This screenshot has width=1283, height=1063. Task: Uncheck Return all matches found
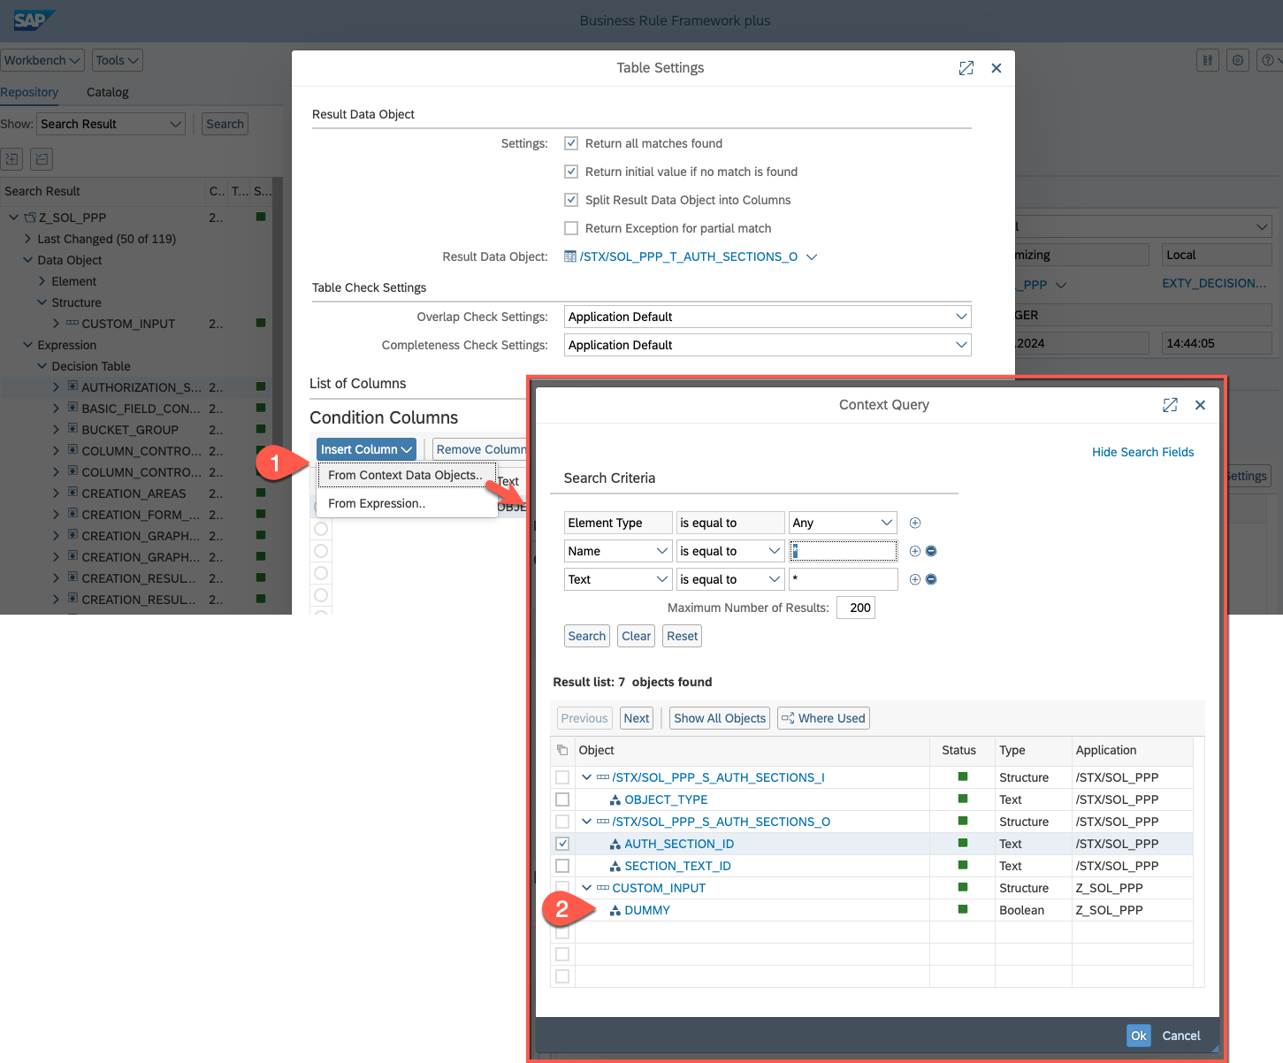(x=571, y=143)
